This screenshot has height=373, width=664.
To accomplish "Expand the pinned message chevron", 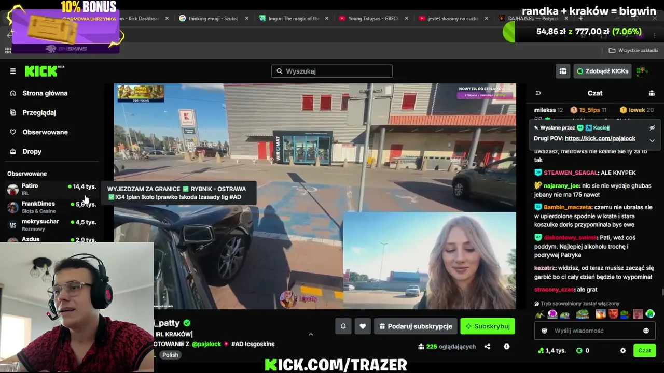I will click(x=652, y=140).
